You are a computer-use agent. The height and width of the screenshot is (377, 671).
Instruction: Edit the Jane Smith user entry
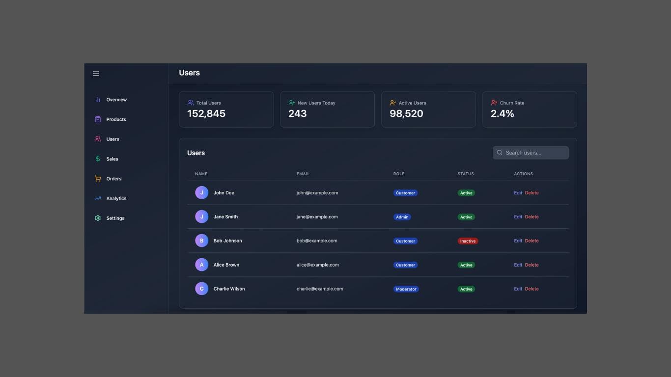518,216
